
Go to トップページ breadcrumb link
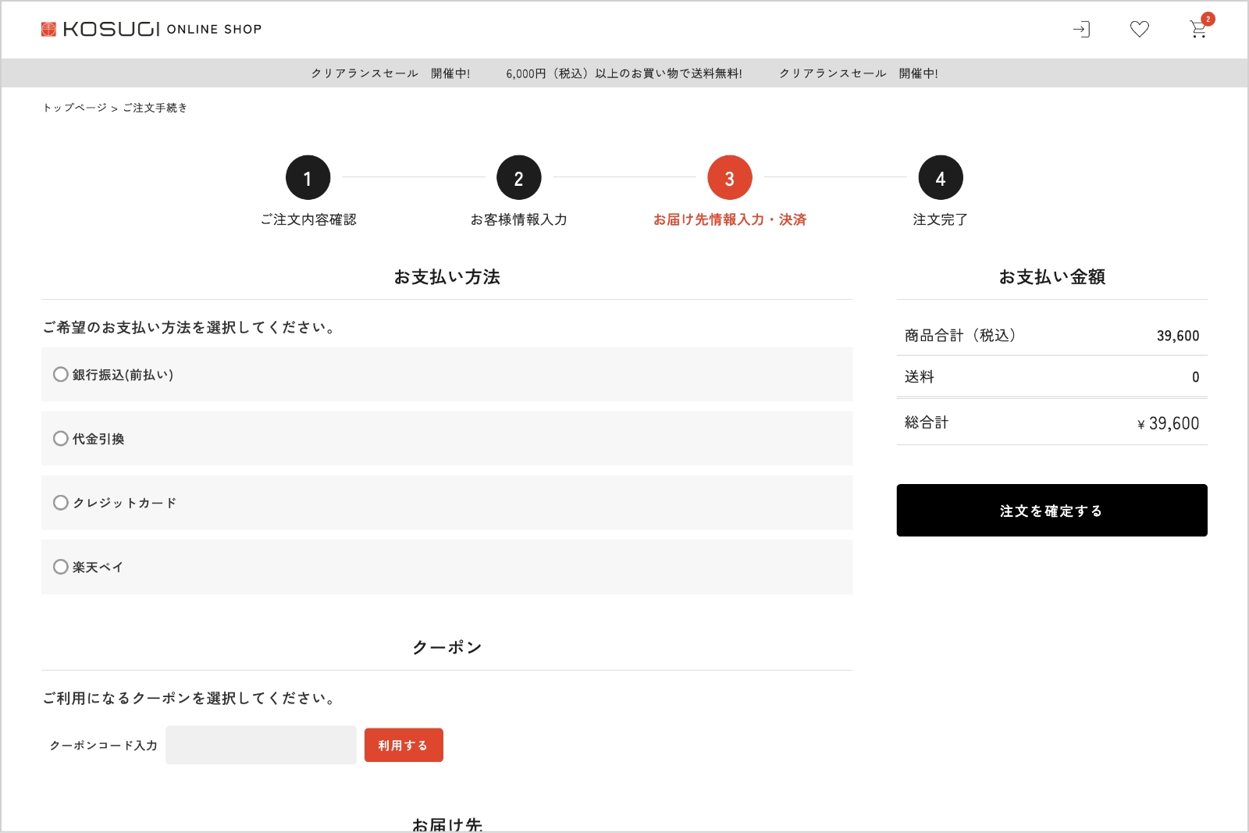point(75,108)
